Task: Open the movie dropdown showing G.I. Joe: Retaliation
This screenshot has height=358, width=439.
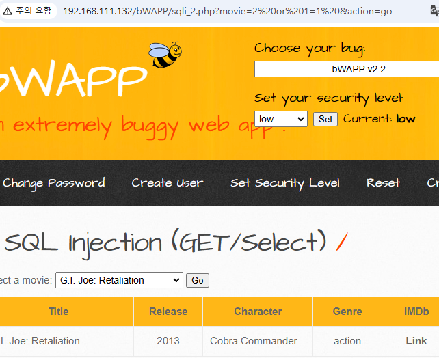Action: (119, 280)
